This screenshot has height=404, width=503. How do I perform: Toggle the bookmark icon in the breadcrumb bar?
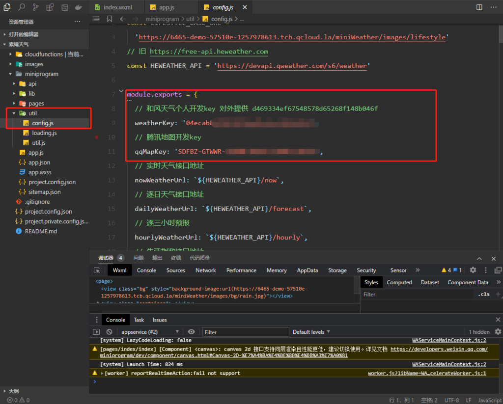pyautogui.click(x=109, y=19)
